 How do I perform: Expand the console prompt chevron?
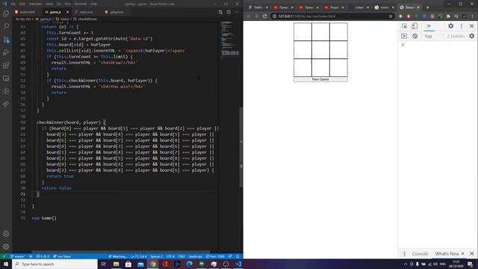click(x=403, y=45)
